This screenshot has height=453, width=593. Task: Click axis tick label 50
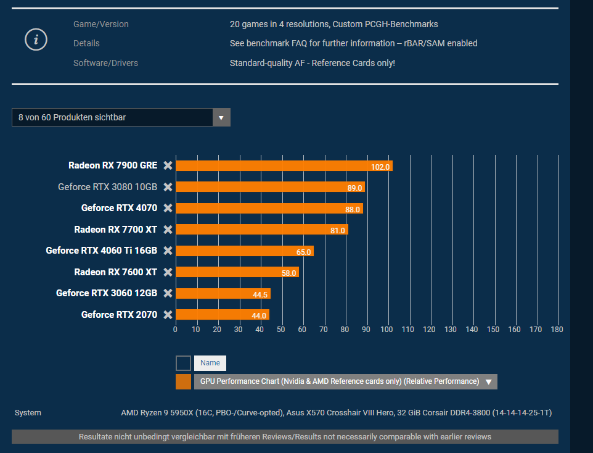click(280, 330)
